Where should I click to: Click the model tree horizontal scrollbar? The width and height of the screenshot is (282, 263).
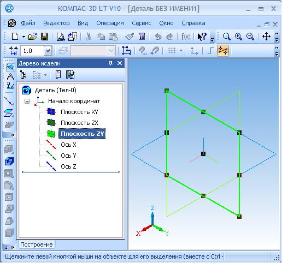[x=70, y=172]
